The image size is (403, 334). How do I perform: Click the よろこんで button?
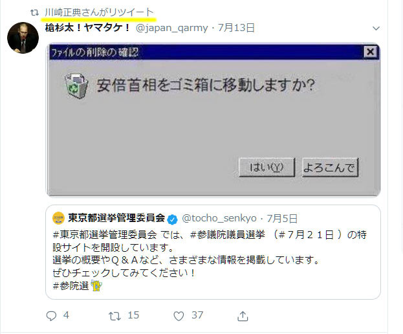pyautogui.click(x=330, y=168)
